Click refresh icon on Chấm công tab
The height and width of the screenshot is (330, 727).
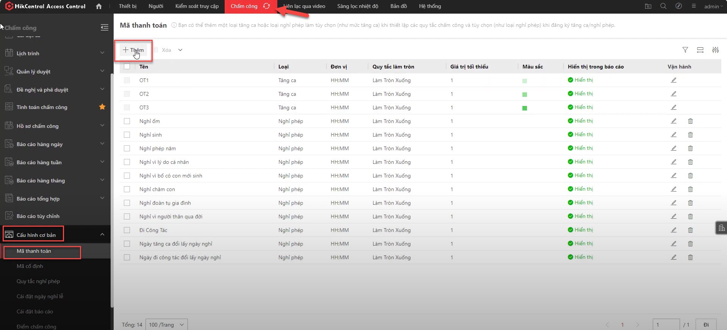pos(267,6)
